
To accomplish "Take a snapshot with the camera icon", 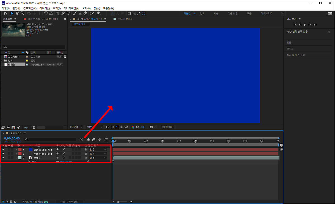I will coord(151,127).
